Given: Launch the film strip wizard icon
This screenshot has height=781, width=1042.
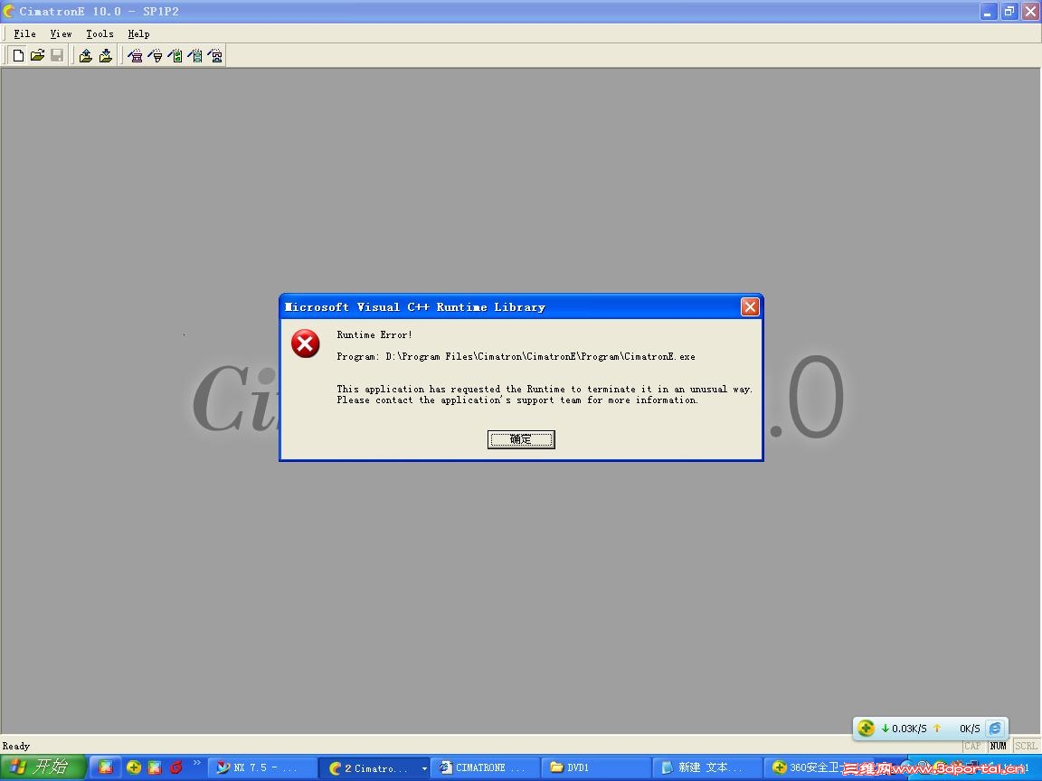Looking at the screenshot, I should 194,56.
